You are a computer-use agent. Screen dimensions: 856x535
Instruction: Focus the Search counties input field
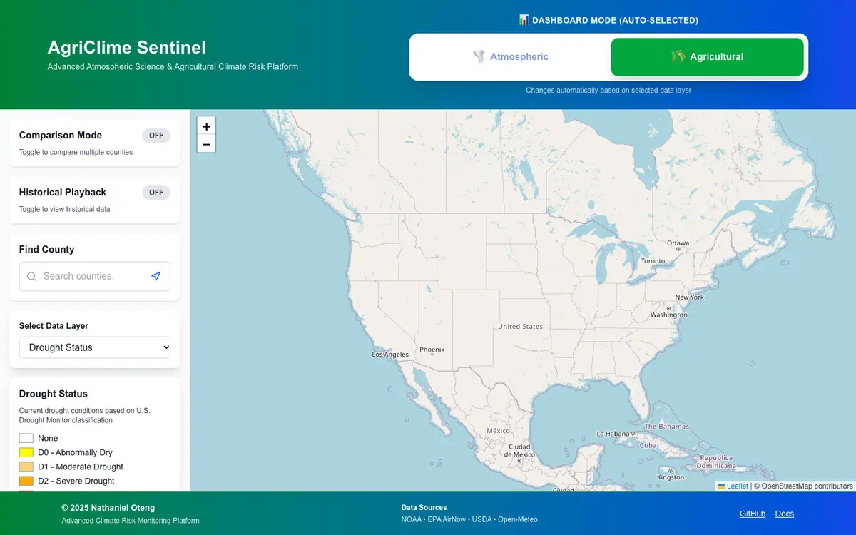95,276
